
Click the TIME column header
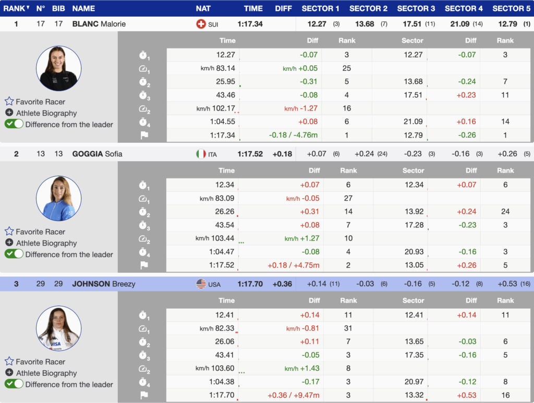click(253, 8)
